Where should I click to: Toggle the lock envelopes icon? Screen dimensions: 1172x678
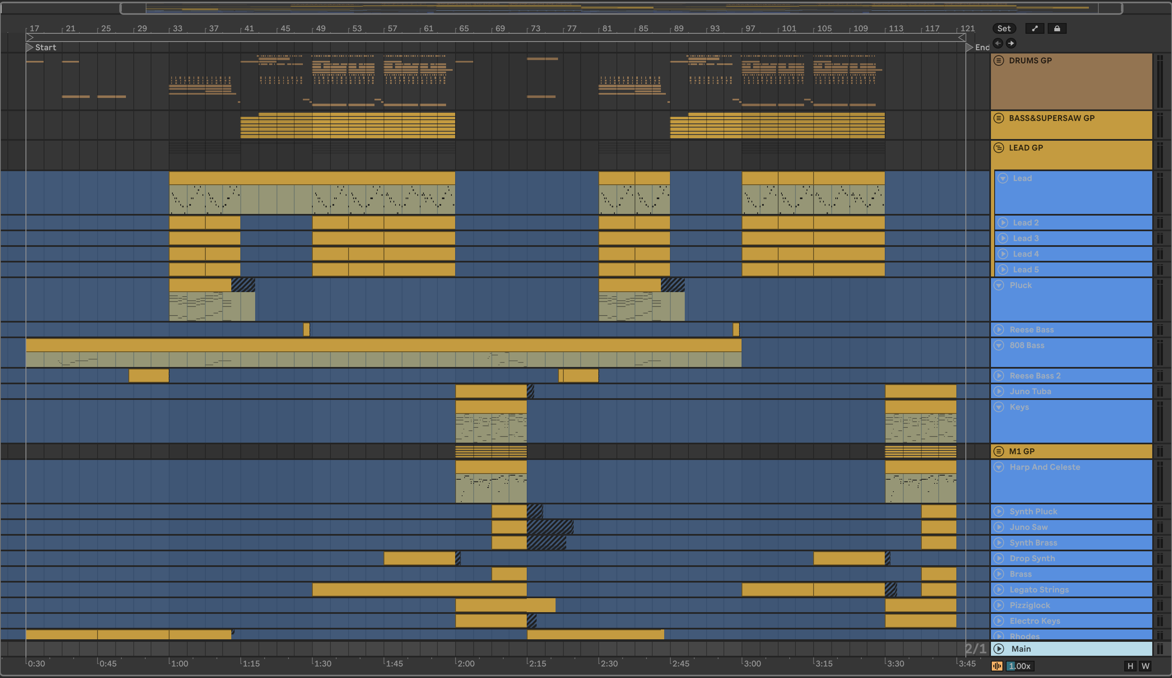click(1057, 28)
